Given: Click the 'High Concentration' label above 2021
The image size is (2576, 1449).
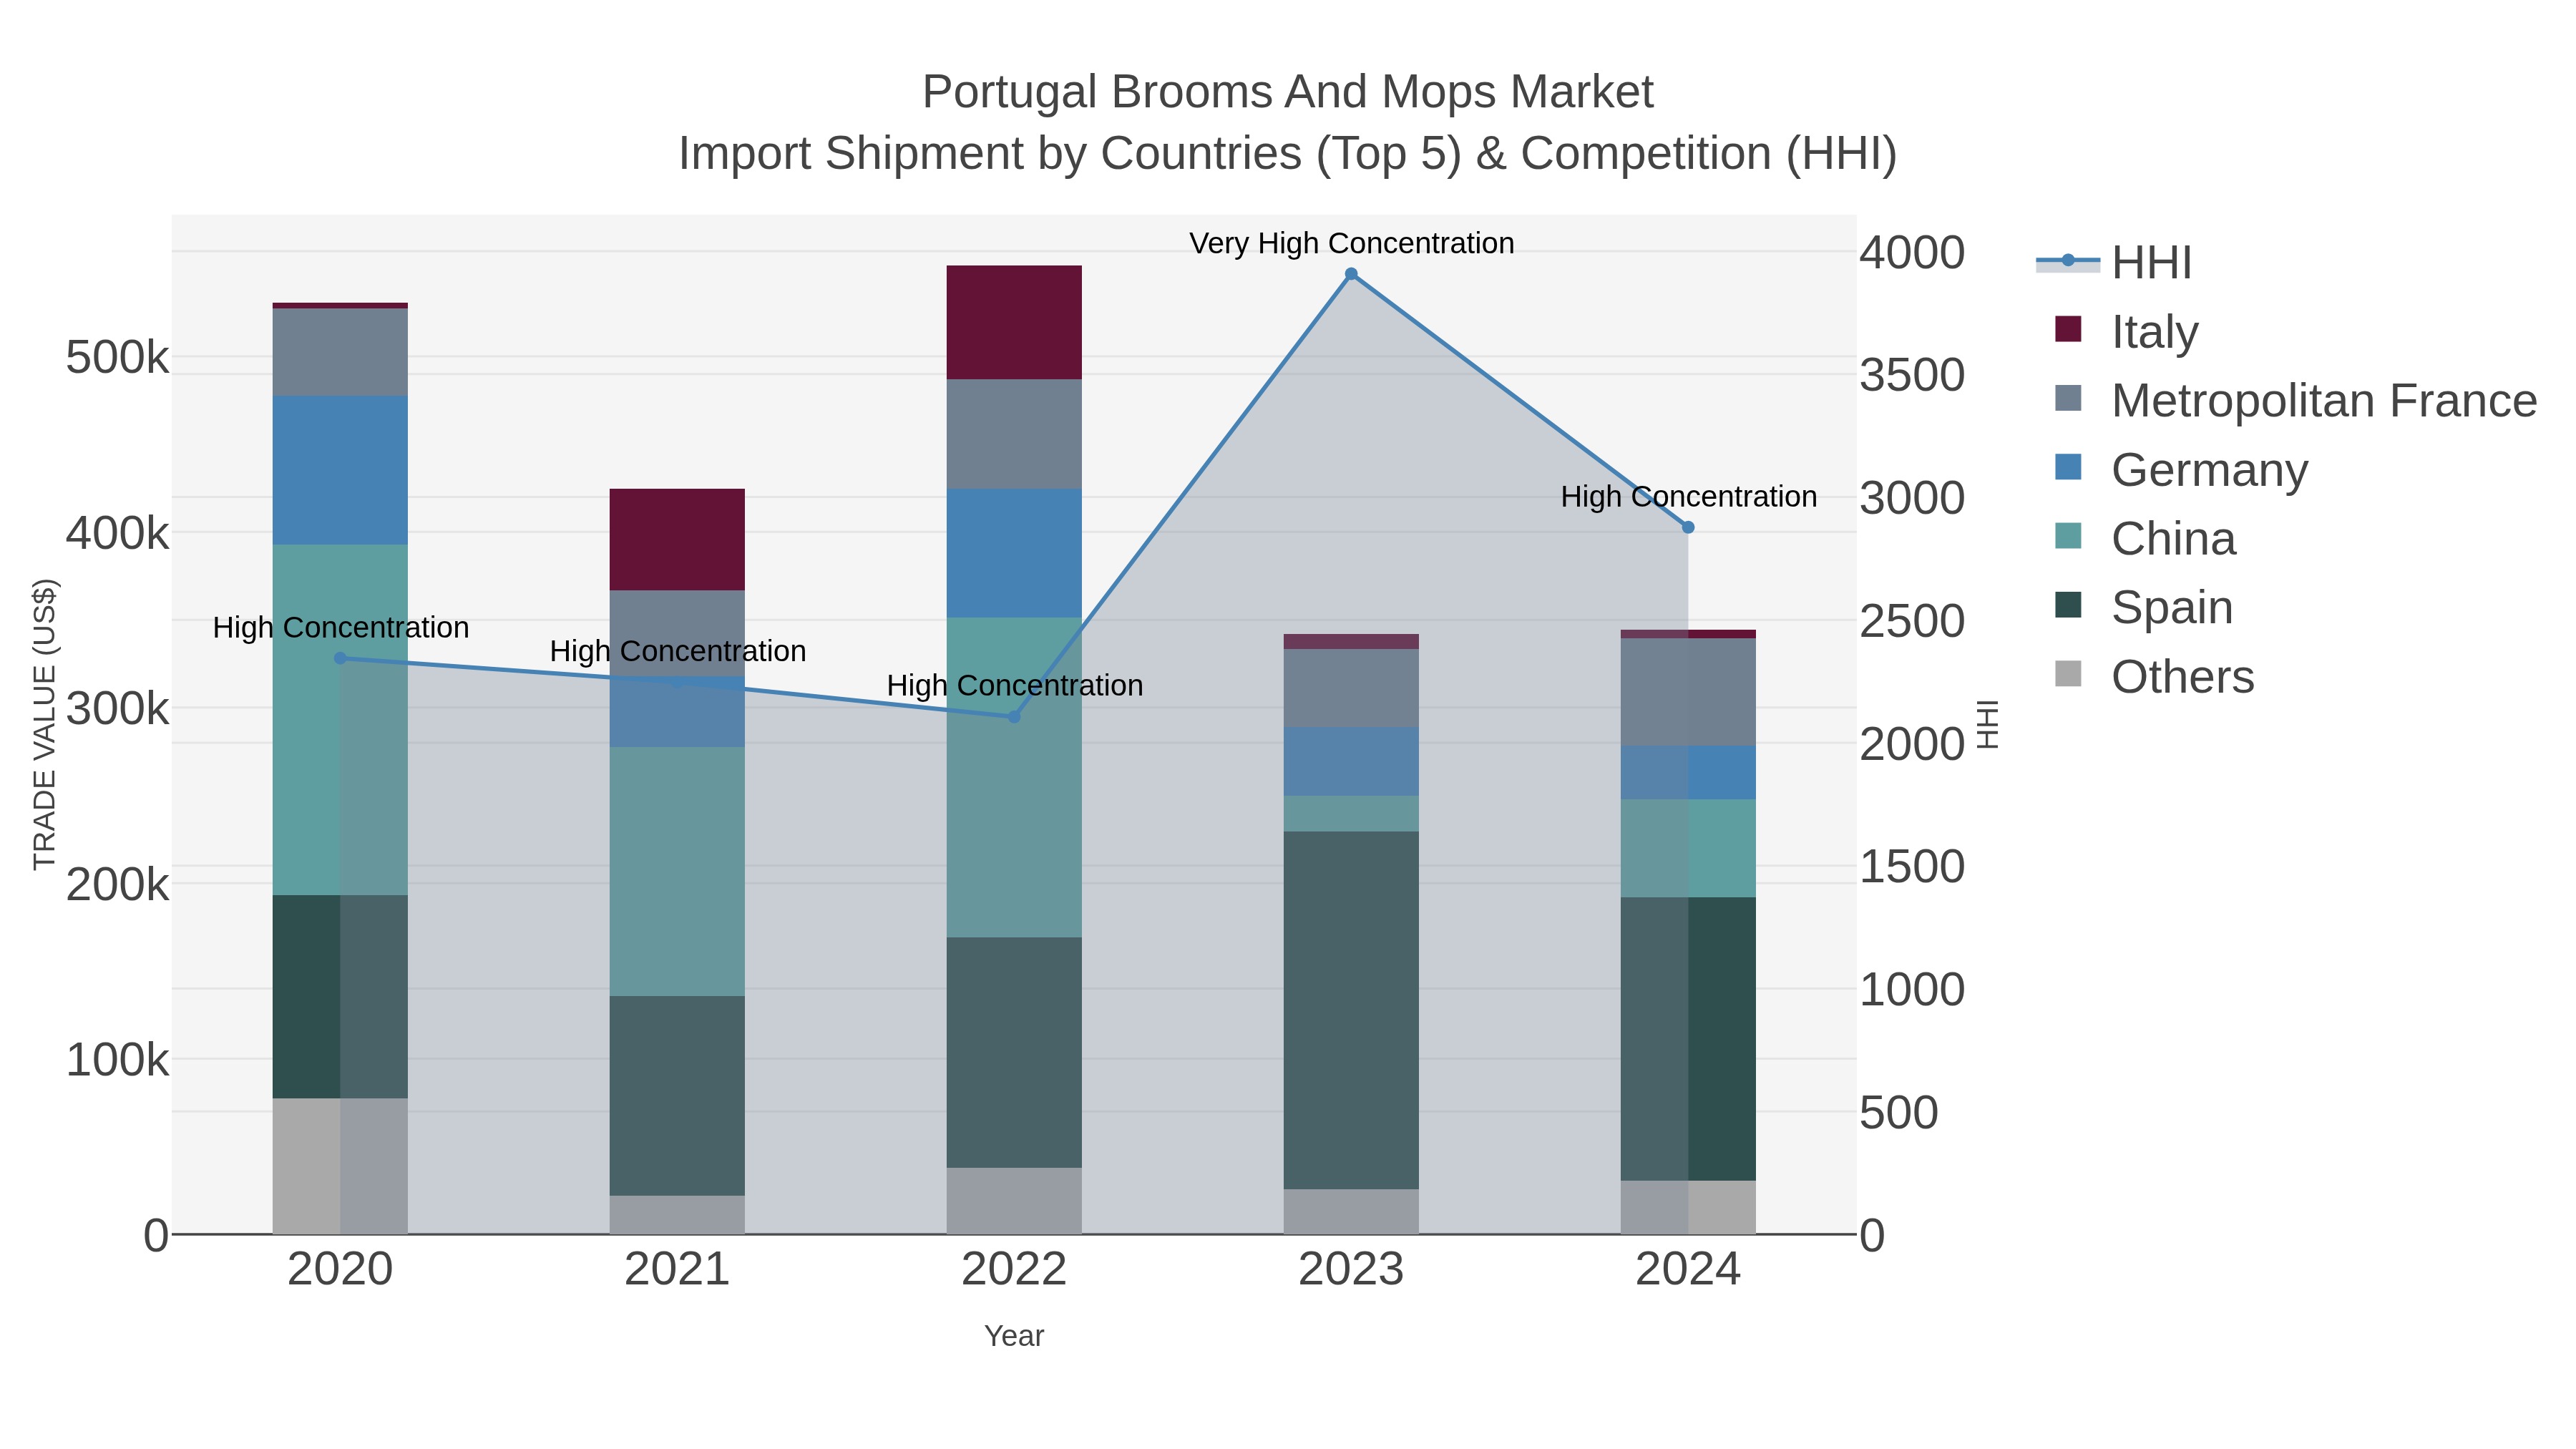Looking at the screenshot, I should coord(677,651).
